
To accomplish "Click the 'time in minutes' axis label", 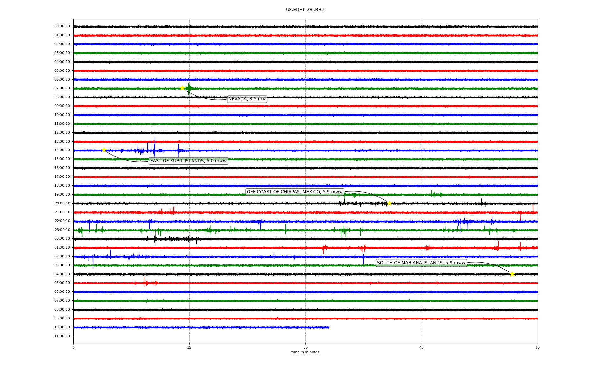I will coord(305,352).
